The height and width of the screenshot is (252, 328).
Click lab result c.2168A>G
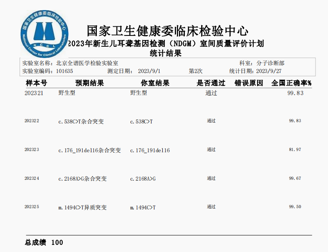143,179
